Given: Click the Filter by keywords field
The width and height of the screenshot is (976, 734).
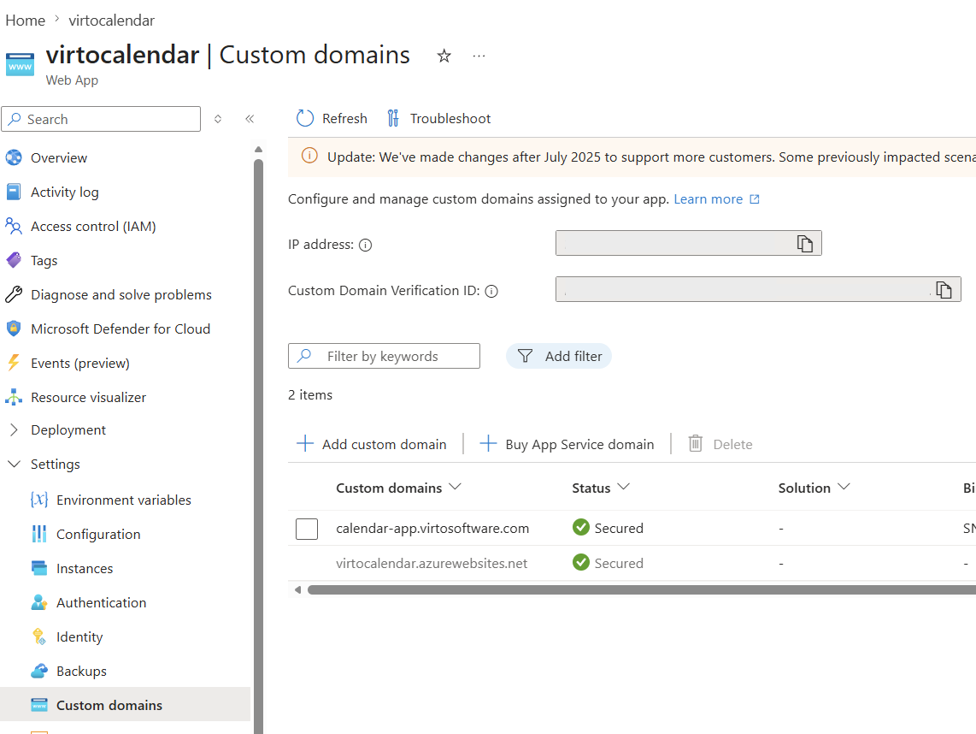Looking at the screenshot, I should coord(384,356).
